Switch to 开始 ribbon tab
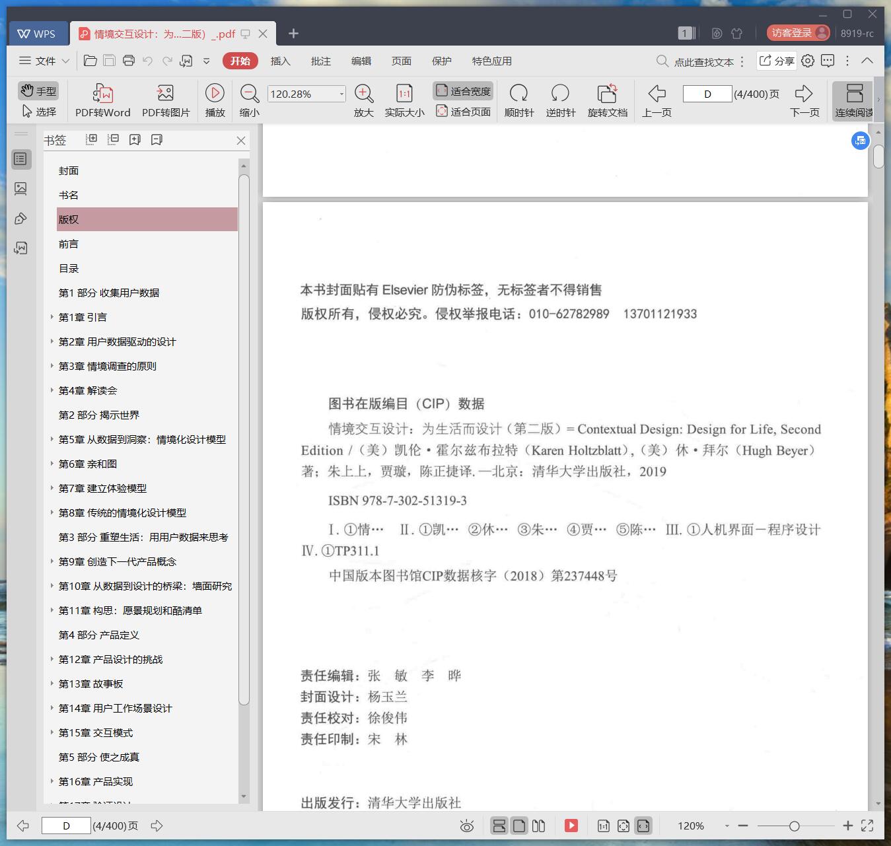This screenshot has width=891, height=846. 240,61
